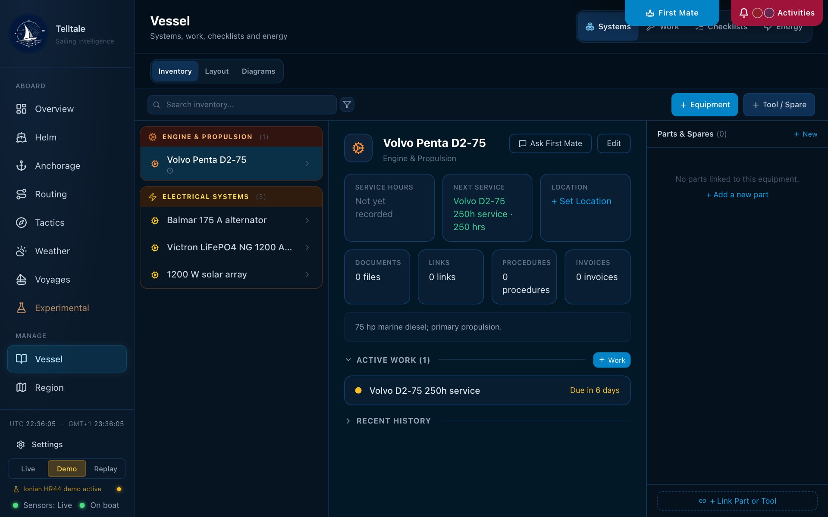Switch to the Diagrams tab
This screenshot has width=828, height=517.
[258, 71]
